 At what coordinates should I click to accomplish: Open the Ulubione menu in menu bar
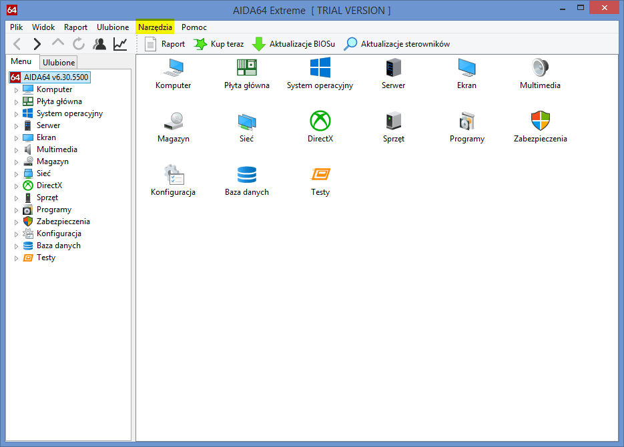[113, 27]
